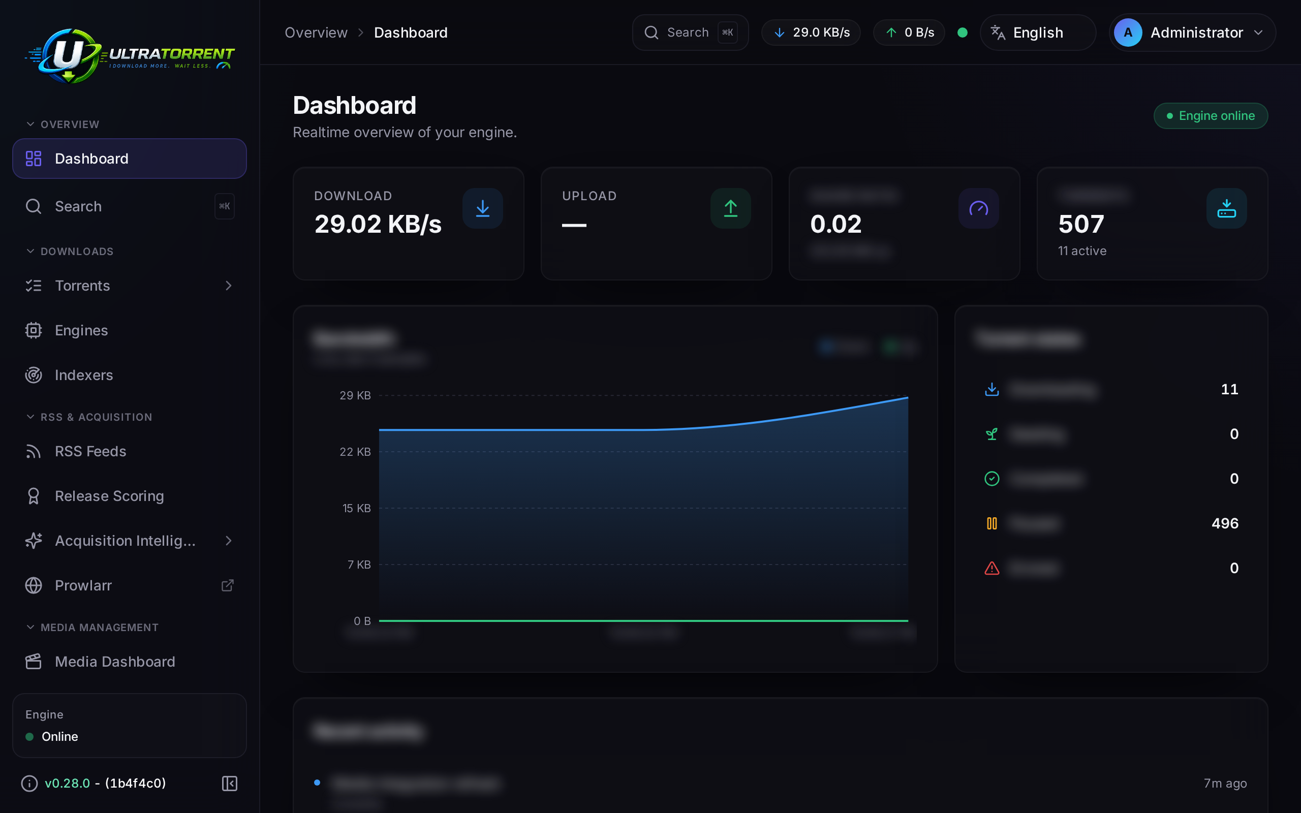Expand Acquisition Intelligence submenu chevron
Screen dimensions: 1301x813
pos(229,540)
